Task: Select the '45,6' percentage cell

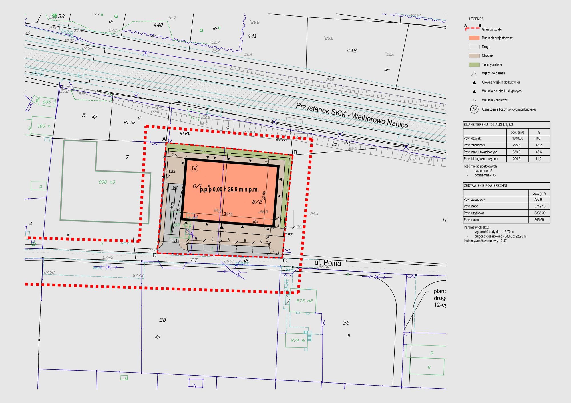Action: [539, 152]
